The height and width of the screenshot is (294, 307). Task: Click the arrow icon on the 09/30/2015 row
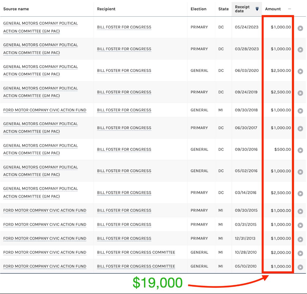pyautogui.click(x=300, y=211)
